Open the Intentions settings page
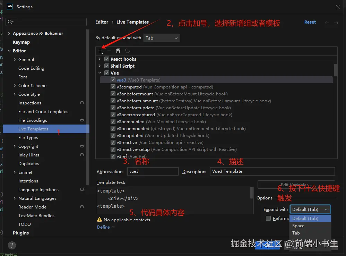The height and width of the screenshot is (256, 346). [x=28, y=181]
